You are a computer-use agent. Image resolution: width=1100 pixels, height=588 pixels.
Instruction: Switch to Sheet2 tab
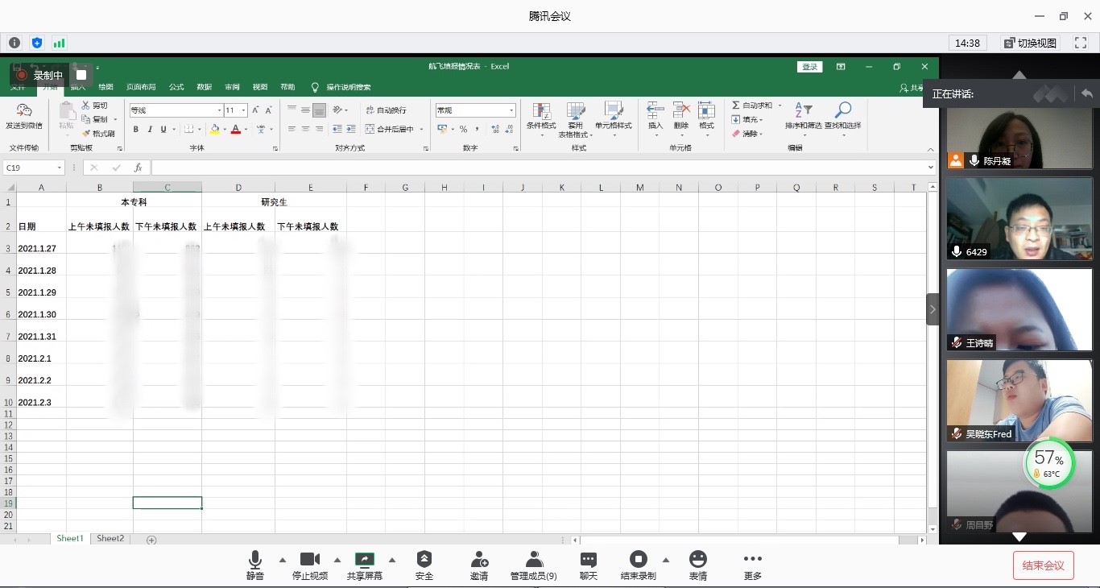110,539
